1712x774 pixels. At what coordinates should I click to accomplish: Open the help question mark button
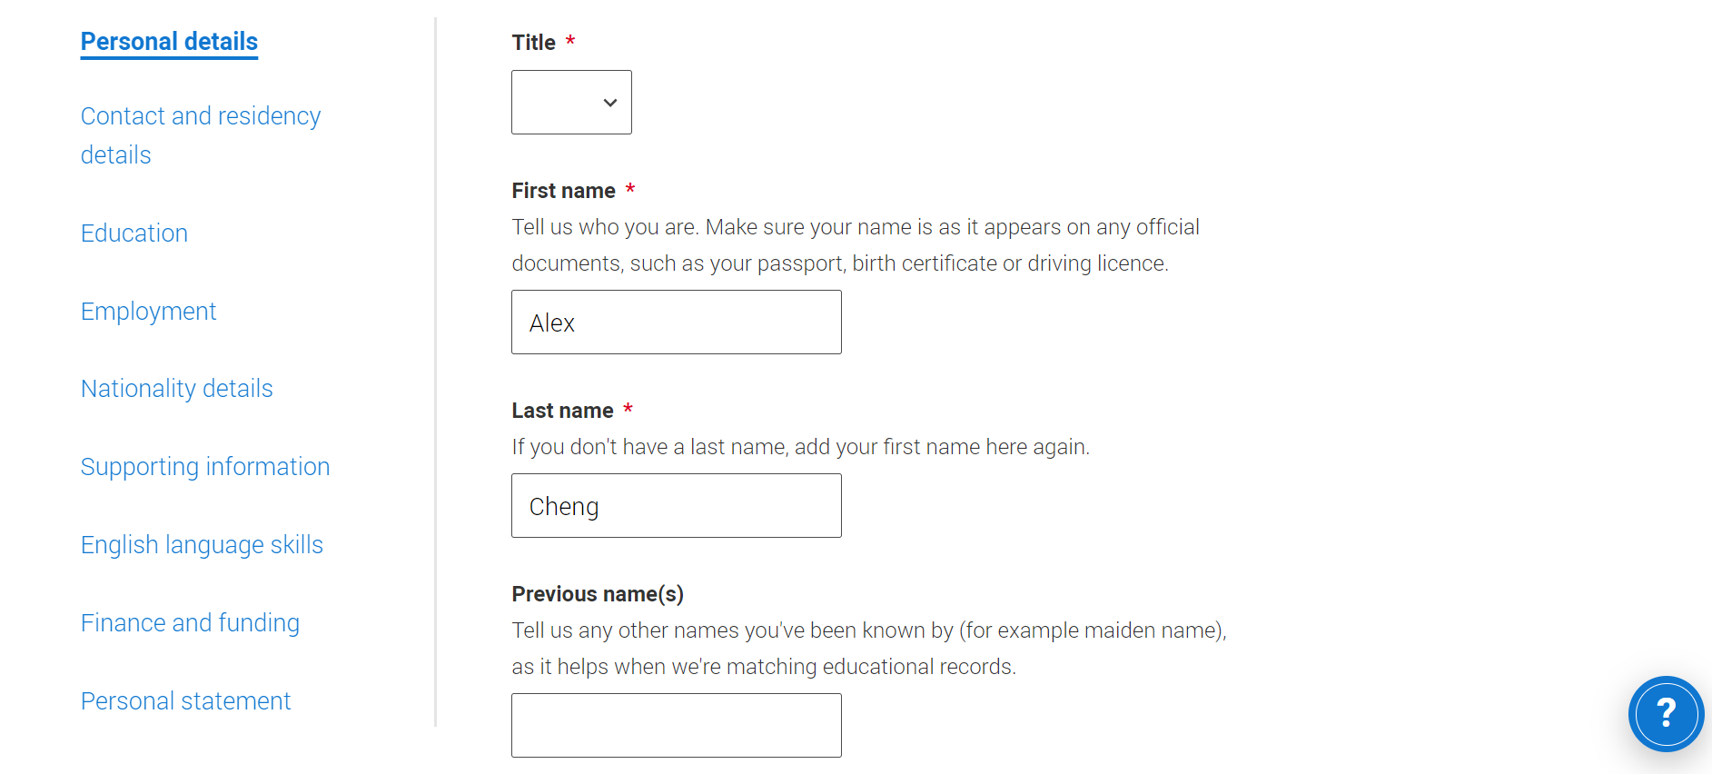click(1666, 714)
